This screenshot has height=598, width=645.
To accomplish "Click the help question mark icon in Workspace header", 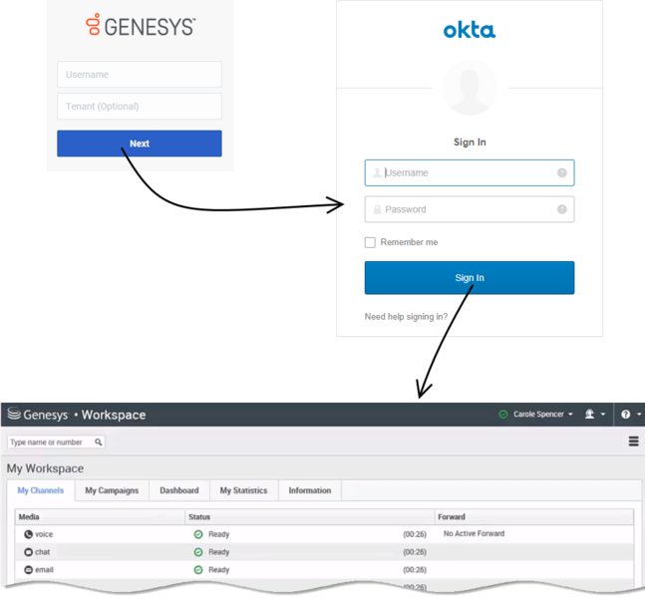I will [x=626, y=415].
